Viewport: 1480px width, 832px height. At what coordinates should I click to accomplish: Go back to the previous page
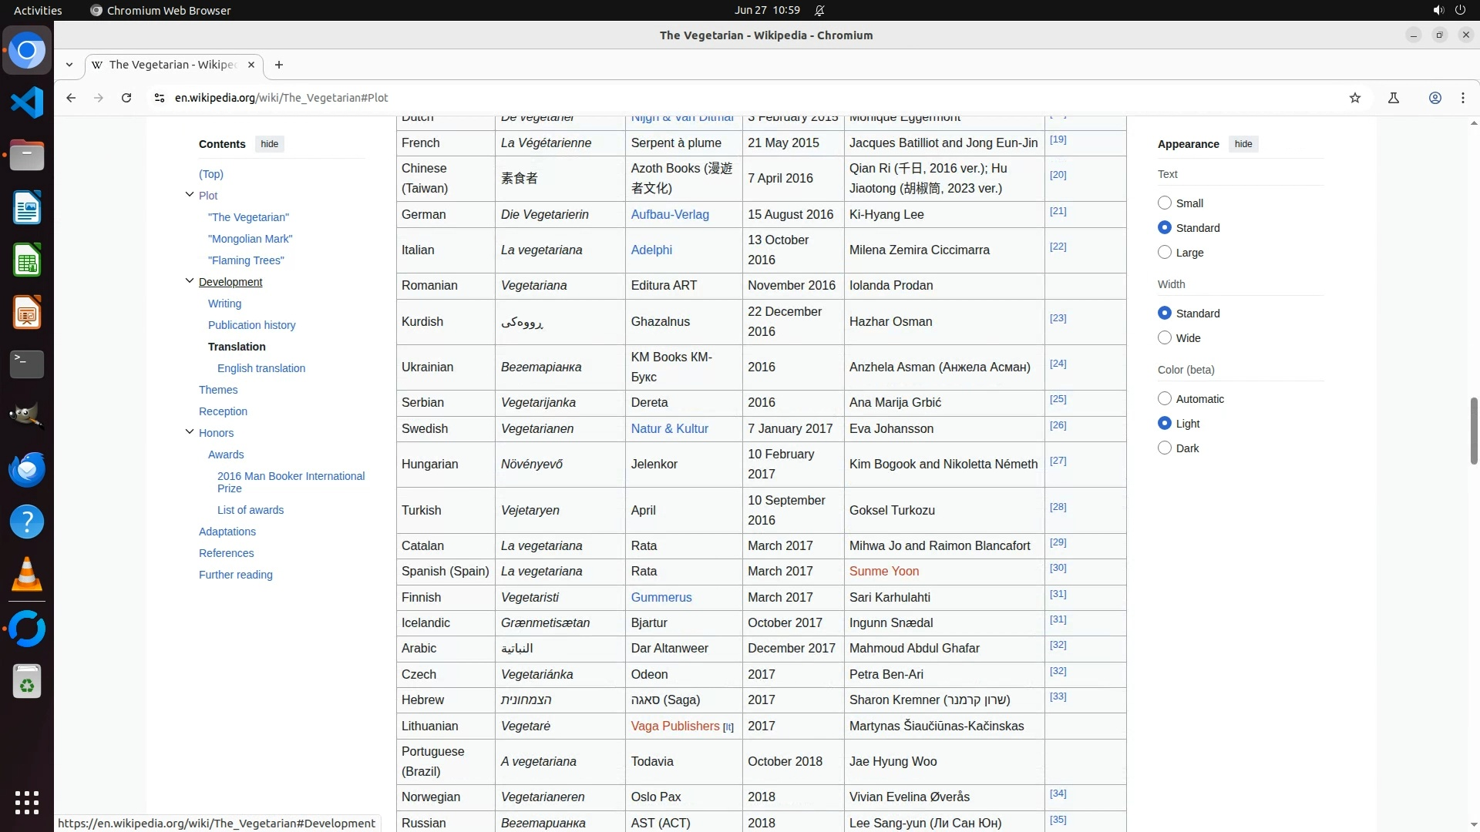pos(71,98)
